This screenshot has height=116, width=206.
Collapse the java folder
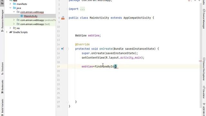pos(10,8)
